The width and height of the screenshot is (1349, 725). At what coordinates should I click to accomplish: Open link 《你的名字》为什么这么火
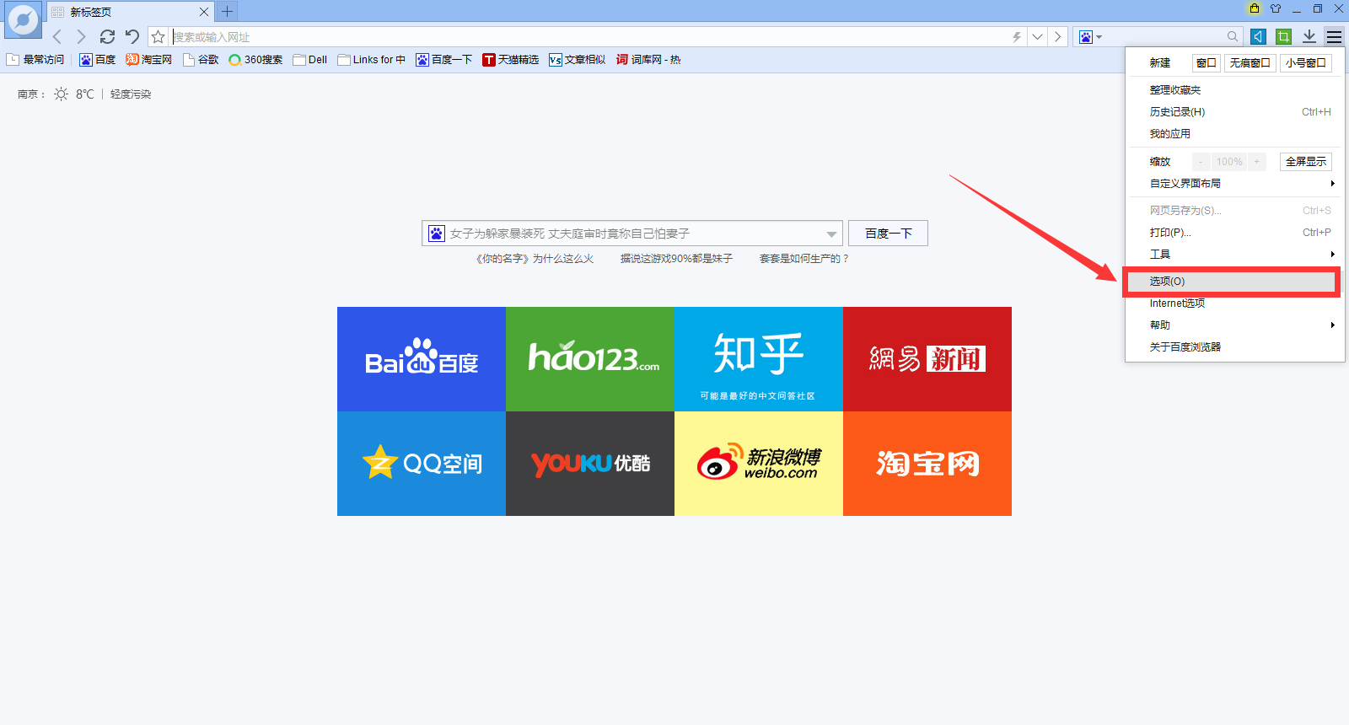535,259
